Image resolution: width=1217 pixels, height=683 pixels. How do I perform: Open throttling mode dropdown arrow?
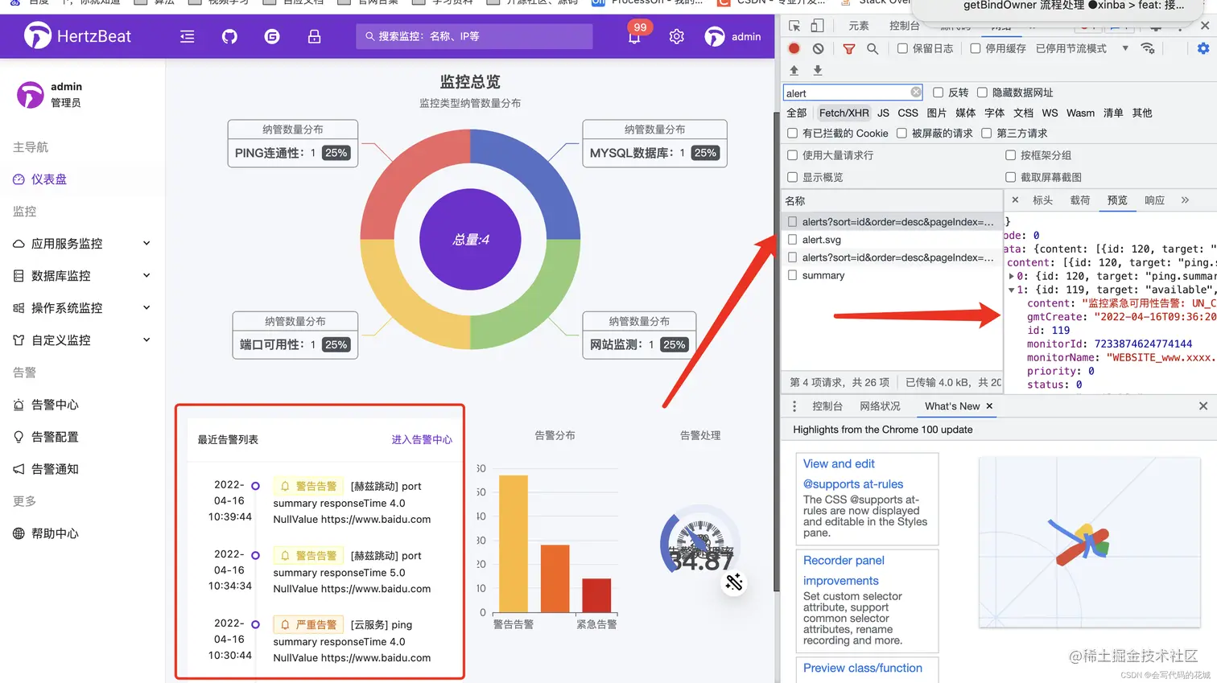pyautogui.click(x=1125, y=48)
